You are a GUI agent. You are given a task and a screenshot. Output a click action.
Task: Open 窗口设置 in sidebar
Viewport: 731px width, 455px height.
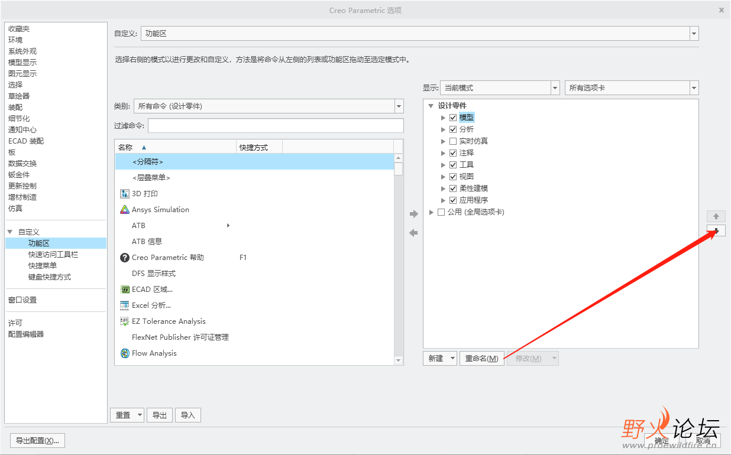(22, 300)
